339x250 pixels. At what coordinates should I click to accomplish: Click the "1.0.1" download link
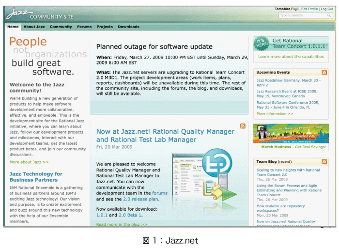pos(102,215)
